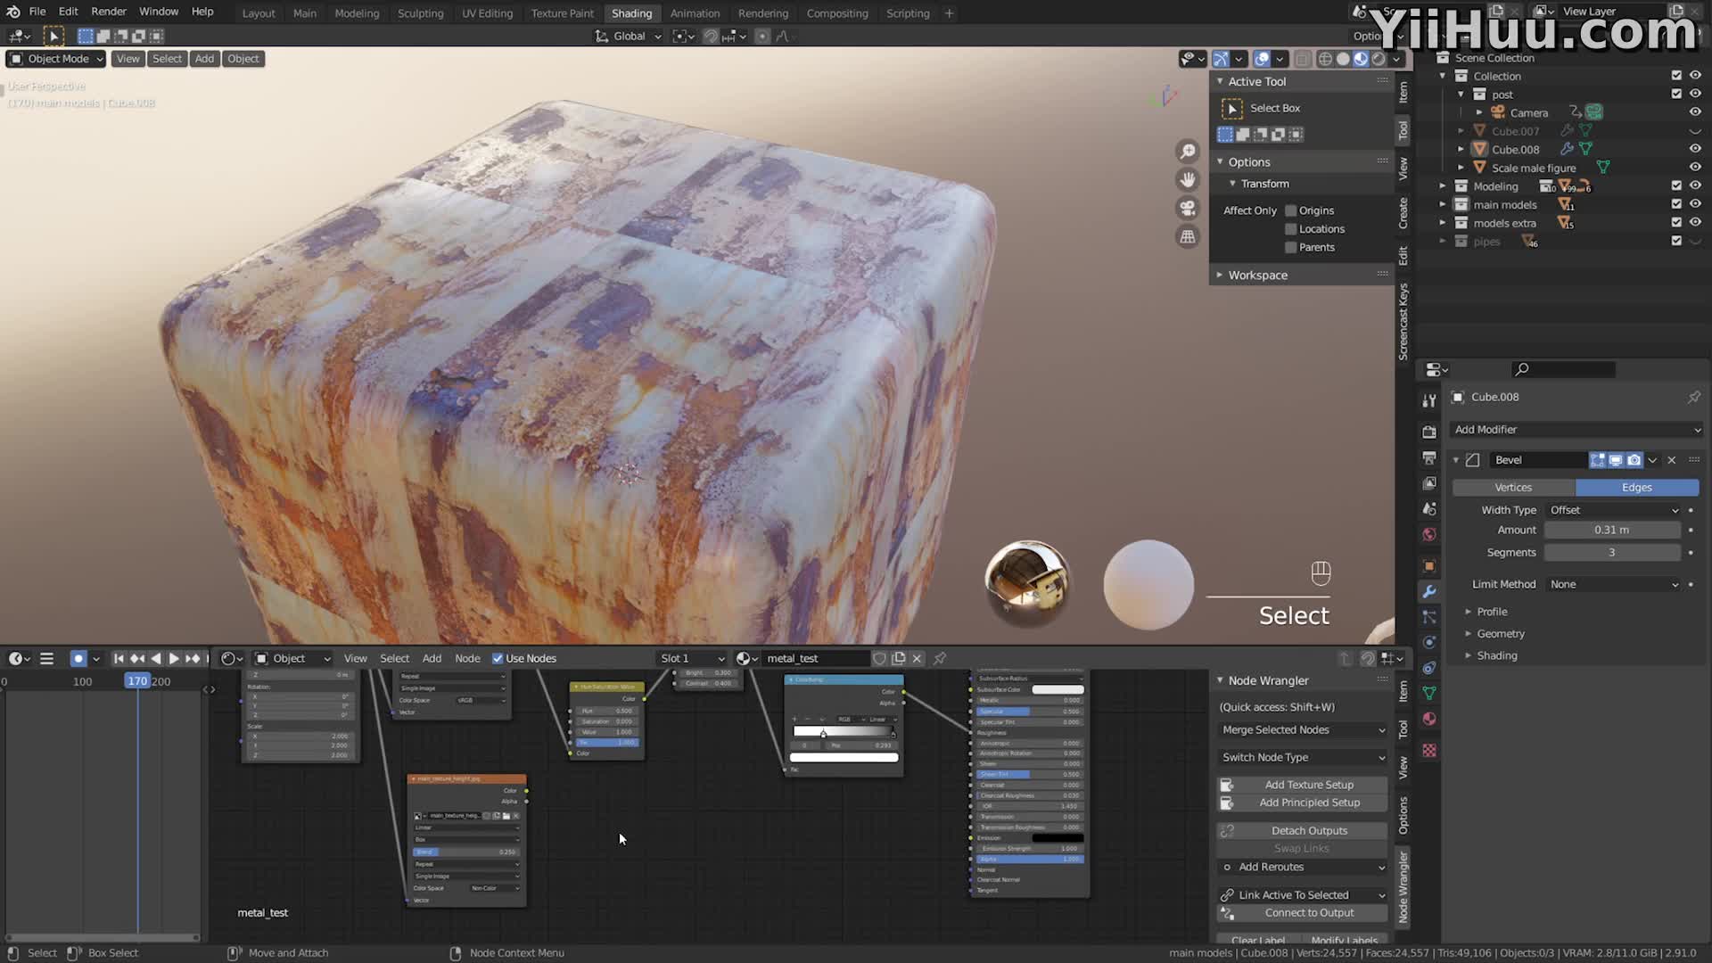Switch to UV Editing workspace tab

pyautogui.click(x=487, y=13)
